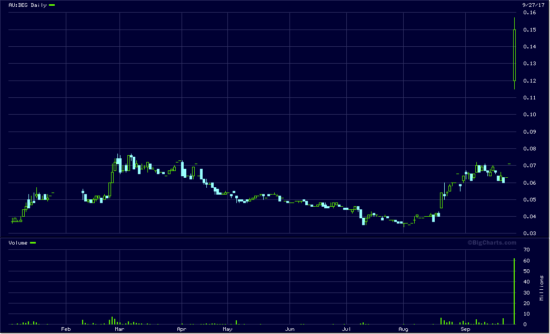Click the volume axis value '0'

point(525,324)
